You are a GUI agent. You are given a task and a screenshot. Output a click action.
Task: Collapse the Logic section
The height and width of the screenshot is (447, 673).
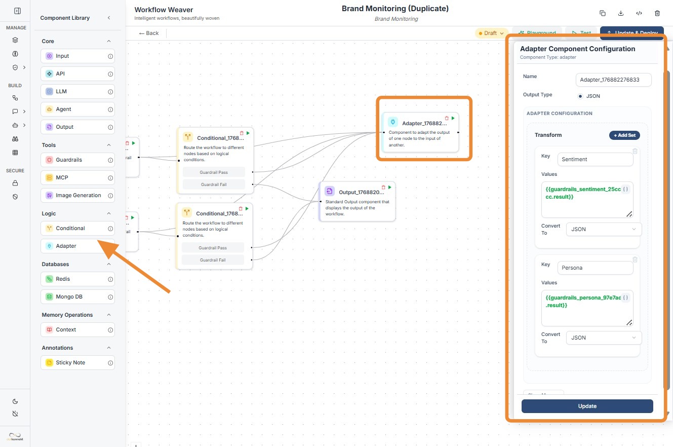[x=108, y=213]
